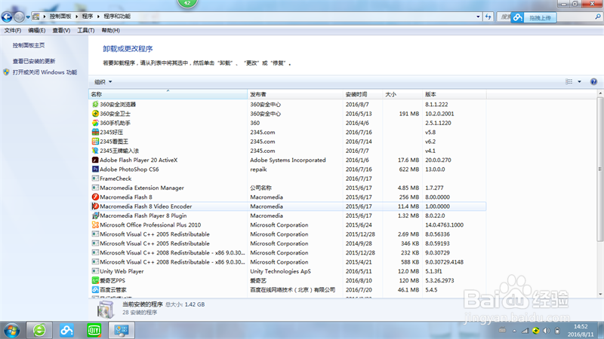The image size is (604, 339).
Task: Click the Forward navigation arrow
Action: pos(18,17)
